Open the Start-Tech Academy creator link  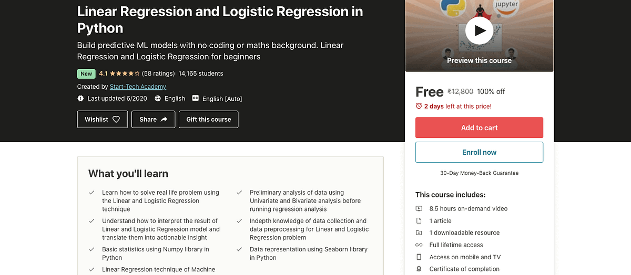tap(138, 87)
